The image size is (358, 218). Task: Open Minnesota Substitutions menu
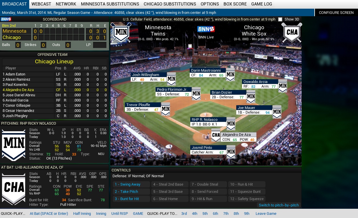click(x=110, y=4)
